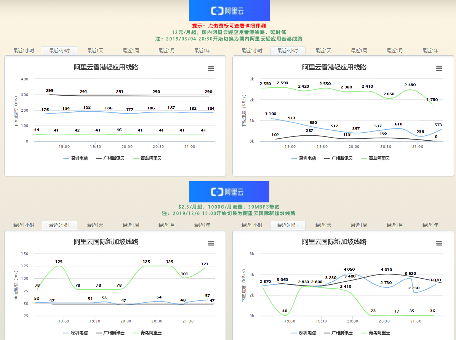The height and width of the screenshot is (340, 456).
Task: Select 最近1小时 for Hong Kong download speed chart
Action: 252,51
